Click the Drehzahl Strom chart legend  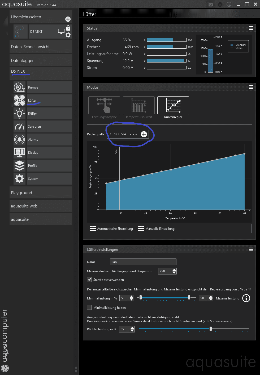click(x=238, y=46)
